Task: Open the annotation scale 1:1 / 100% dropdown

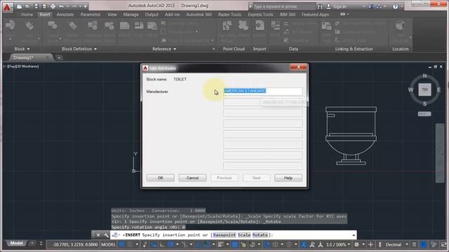Action: 338,244
